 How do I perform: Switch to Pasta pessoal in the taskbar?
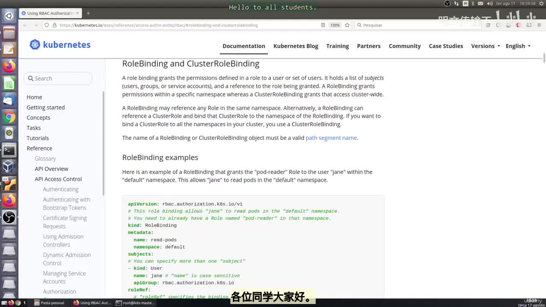tap(49, 303)
